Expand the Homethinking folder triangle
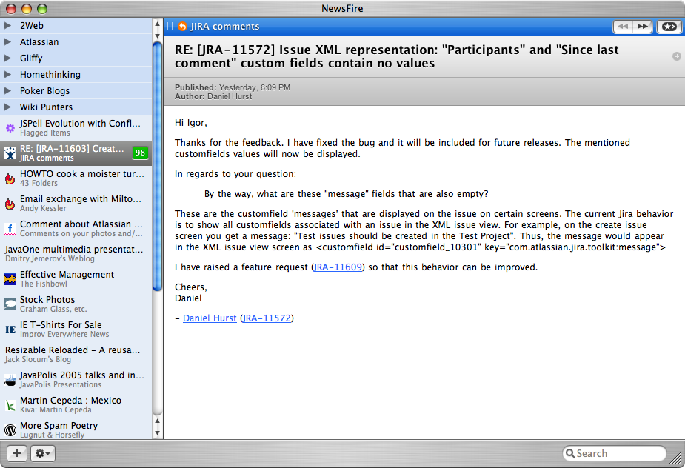This screenshot has width=685, height=468. coord(7,74)
